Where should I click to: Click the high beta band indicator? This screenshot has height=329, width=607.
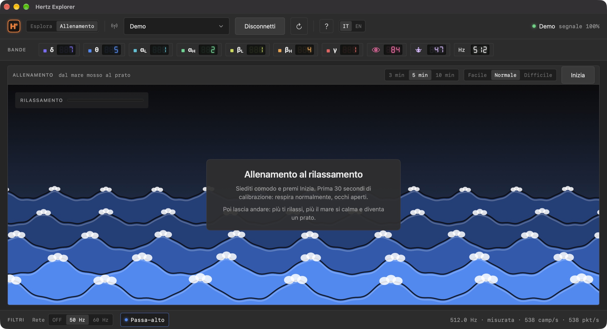point(295,50)
